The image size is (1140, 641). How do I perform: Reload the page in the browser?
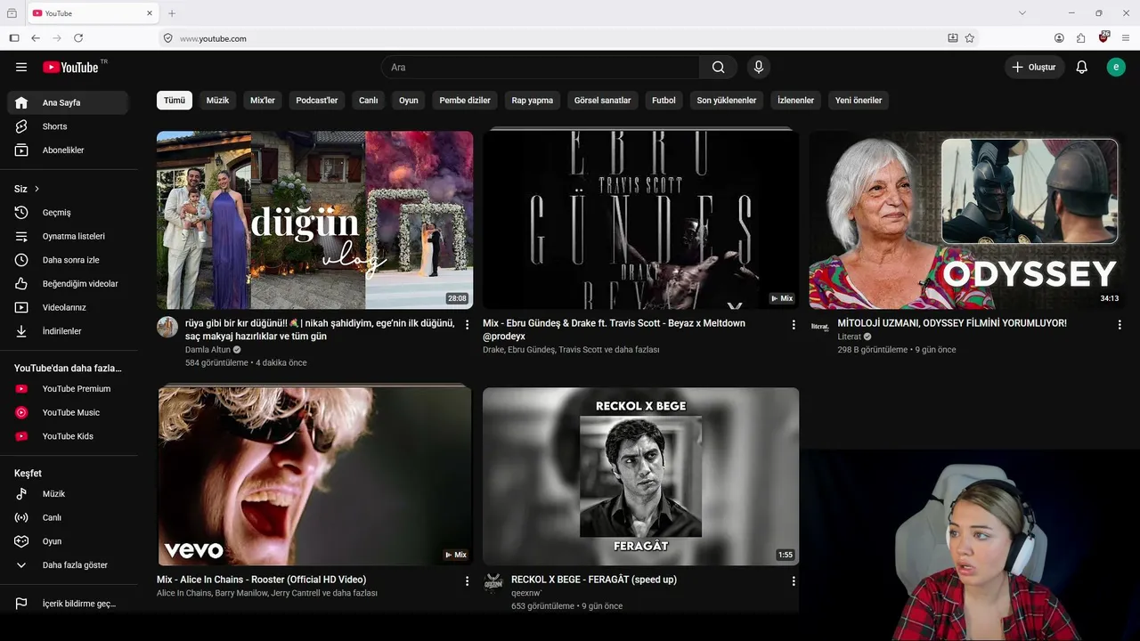(x=78, y=38)
